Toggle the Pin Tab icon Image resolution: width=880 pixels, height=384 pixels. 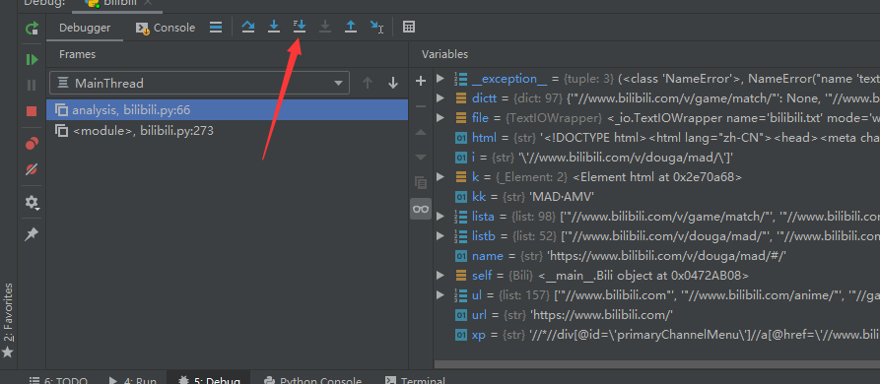point(32,233)
